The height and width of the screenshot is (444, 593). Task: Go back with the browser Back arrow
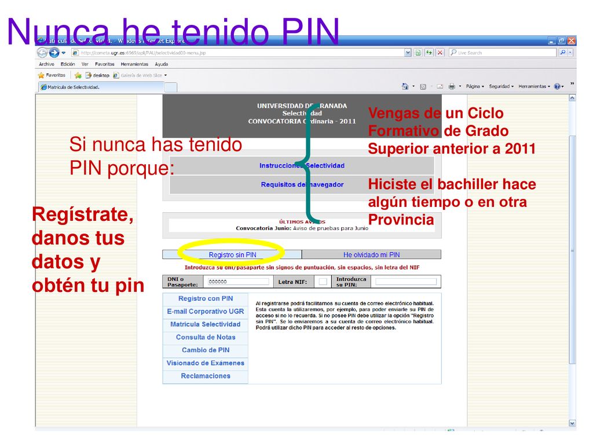click(x=42, y=53)
